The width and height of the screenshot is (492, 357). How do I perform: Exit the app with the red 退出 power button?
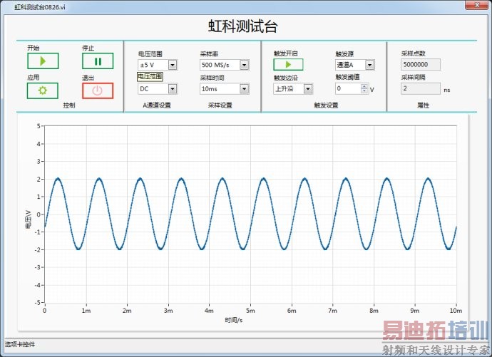pyautogui.click(x=98, y=90)
